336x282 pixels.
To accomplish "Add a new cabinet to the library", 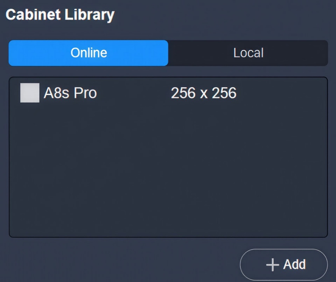I will click(x=284, y=265).
